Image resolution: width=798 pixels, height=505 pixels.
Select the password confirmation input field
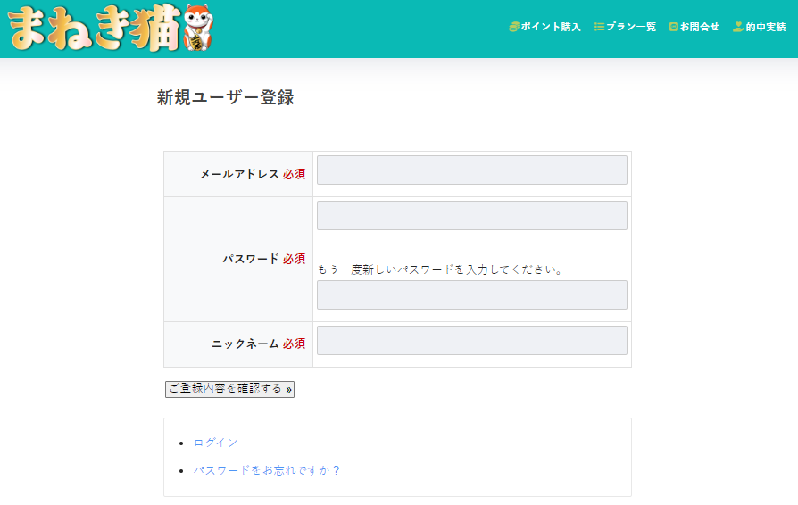(471, 295)
